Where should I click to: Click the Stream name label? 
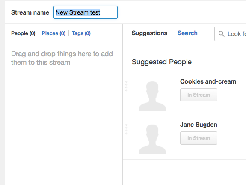(30, 12)
